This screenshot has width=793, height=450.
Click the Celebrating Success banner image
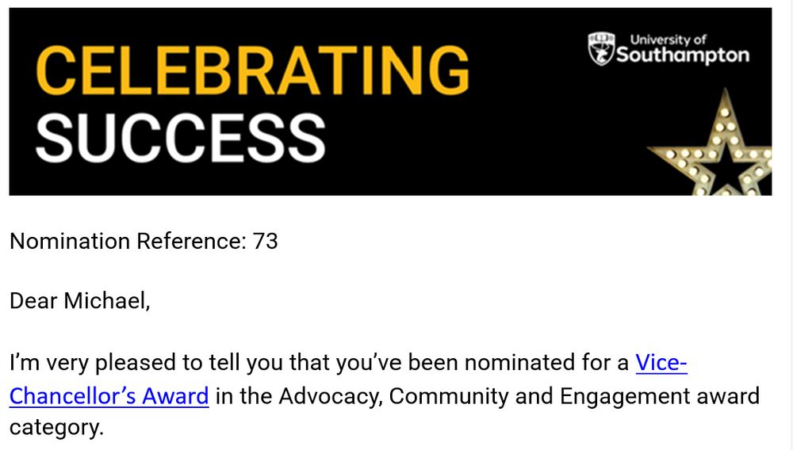pyautogui.click(x=390, y=101)
